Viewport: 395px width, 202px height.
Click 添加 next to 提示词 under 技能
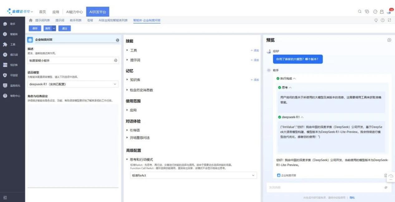[255, 60]
